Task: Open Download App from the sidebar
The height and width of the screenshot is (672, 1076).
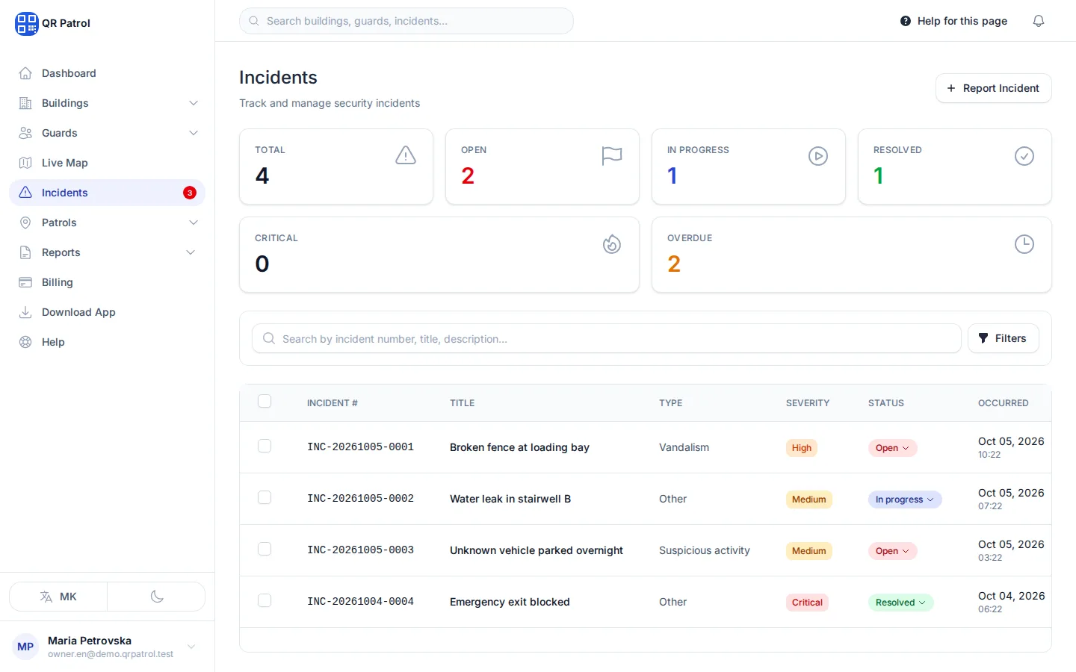Action: click(x=107, y=312)
